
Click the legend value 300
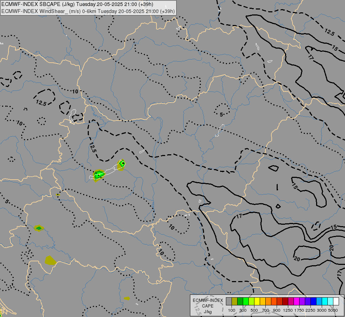click(x=243, y=310)
